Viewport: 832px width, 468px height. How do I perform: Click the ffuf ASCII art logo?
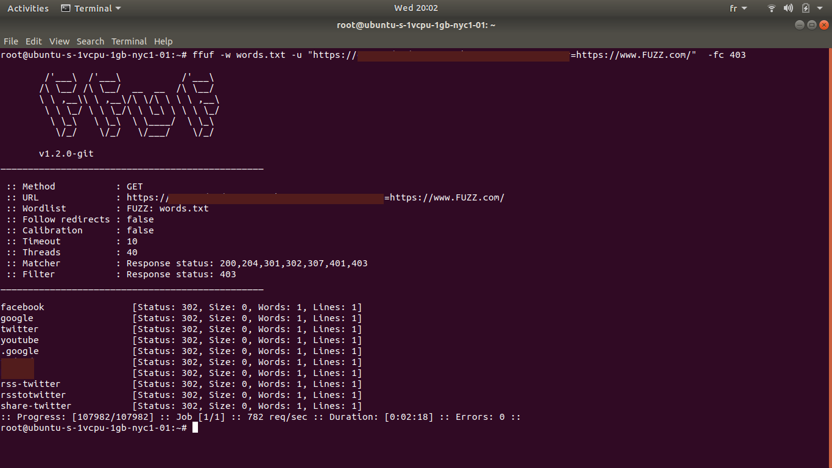click(x=129, y=105)
